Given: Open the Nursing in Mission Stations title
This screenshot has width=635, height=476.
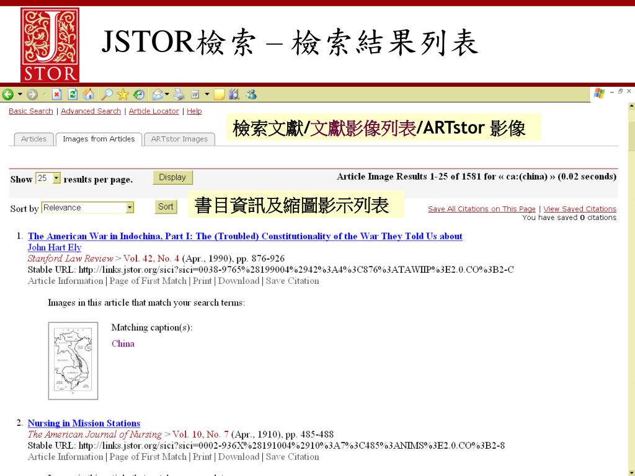Looking at the screenshot, I should coord(84,423).
